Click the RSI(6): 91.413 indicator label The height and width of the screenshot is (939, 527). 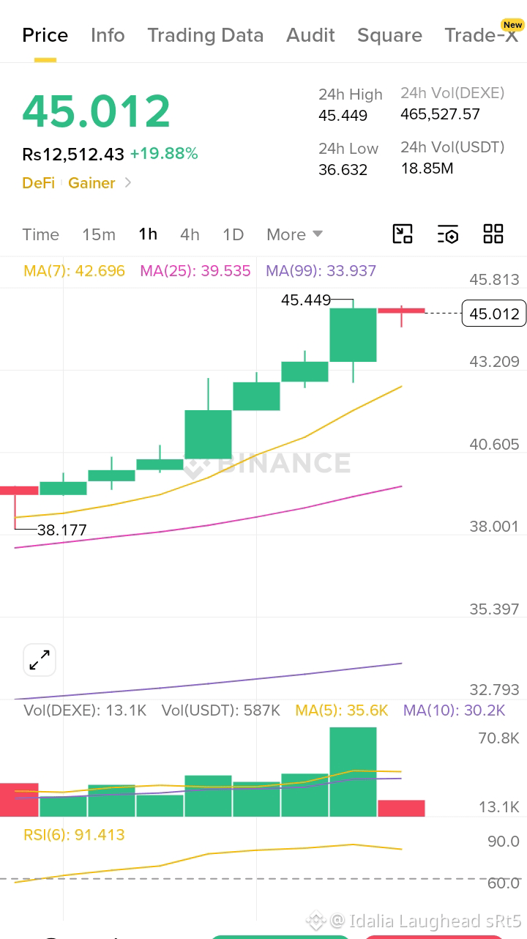[74, 835]
